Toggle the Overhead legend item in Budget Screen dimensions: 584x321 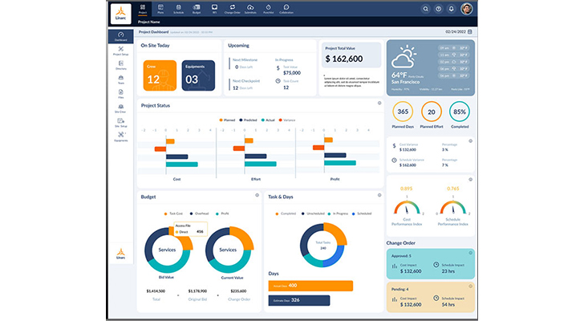199,213
